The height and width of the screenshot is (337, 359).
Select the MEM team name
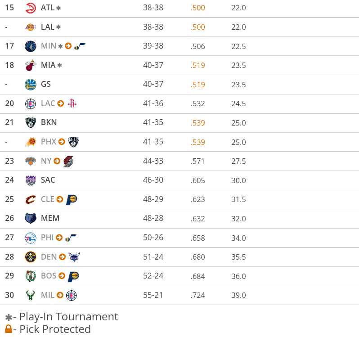[50, 218]
